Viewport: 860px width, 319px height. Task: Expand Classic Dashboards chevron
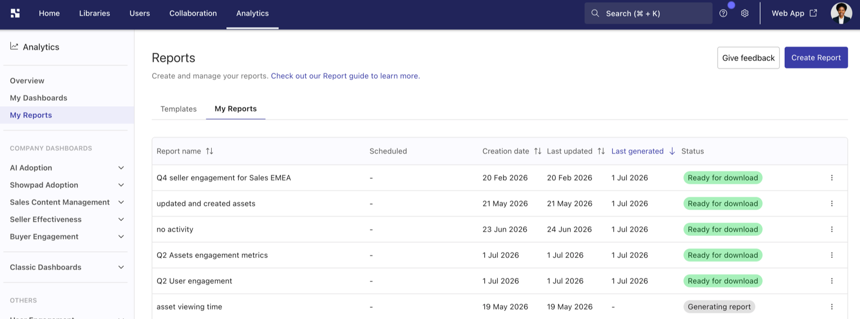pos(121,267)
